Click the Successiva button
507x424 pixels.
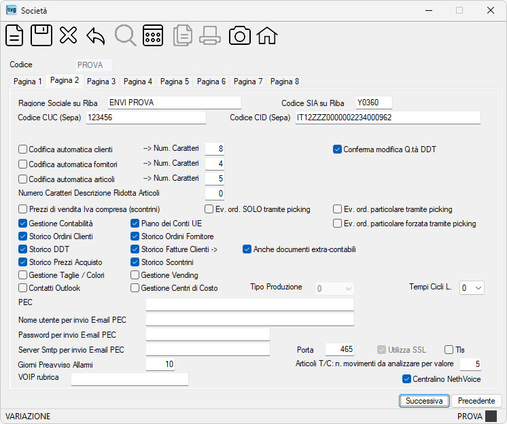point(424,401)
